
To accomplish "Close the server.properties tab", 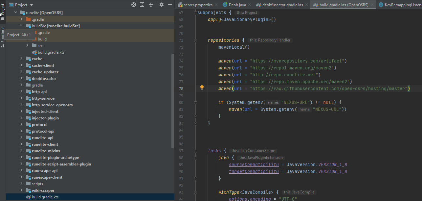I will pos(216,5).
